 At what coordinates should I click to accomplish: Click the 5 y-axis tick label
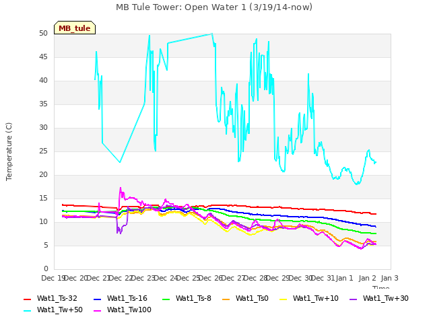46,246
